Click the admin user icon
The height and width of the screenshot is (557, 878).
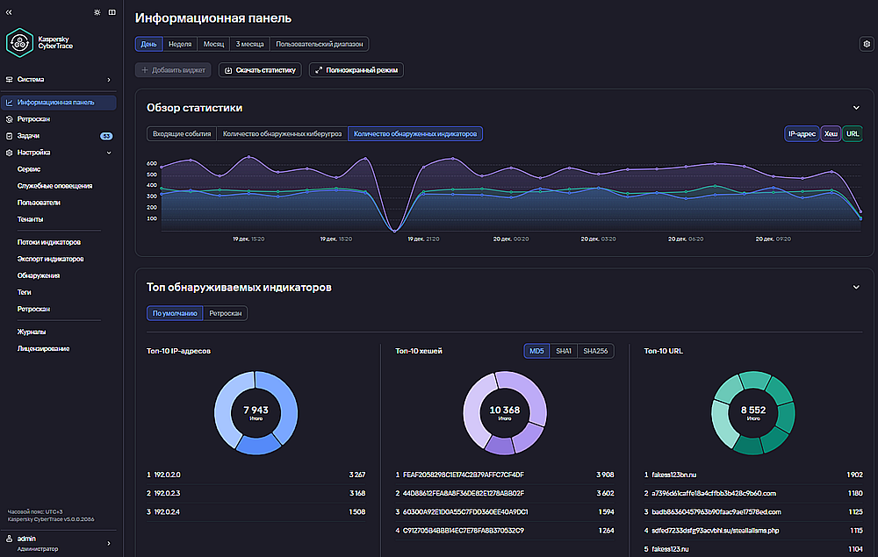point(9,539)
